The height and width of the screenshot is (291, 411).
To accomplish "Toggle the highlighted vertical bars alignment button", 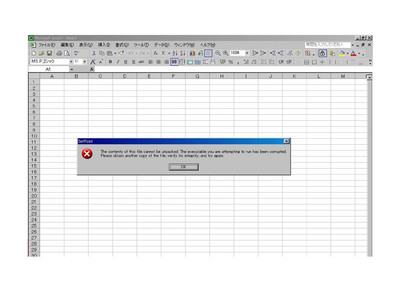I will (x=174, y=62).
